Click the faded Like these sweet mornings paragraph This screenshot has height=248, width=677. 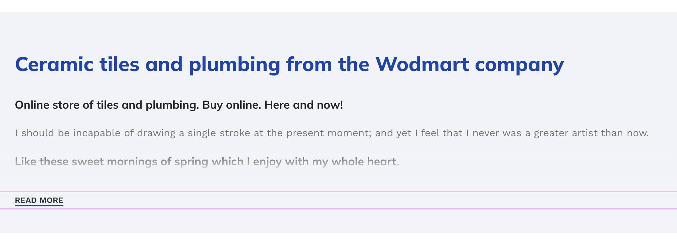(207, 162)
